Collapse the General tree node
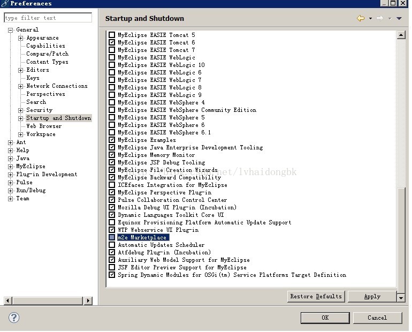This screenshot has width=412, height=332. point(10,30)
